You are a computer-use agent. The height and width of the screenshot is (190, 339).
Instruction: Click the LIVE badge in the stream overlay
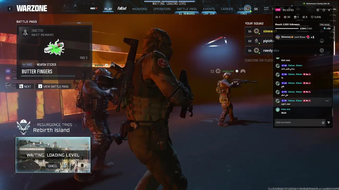278,10
